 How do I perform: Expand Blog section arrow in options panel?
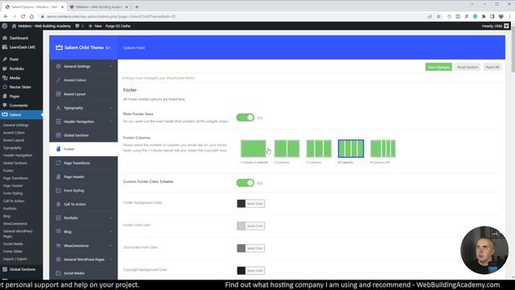[x=111, y=232]
